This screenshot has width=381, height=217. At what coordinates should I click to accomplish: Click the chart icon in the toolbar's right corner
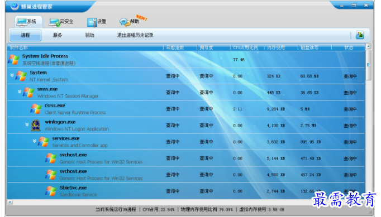click(x=360, y=35)
